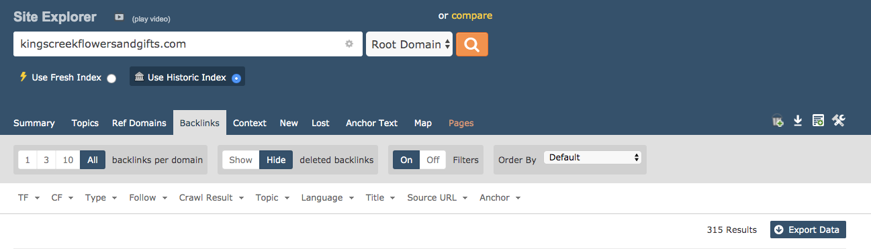Expand the CF filter

(63, 198)
